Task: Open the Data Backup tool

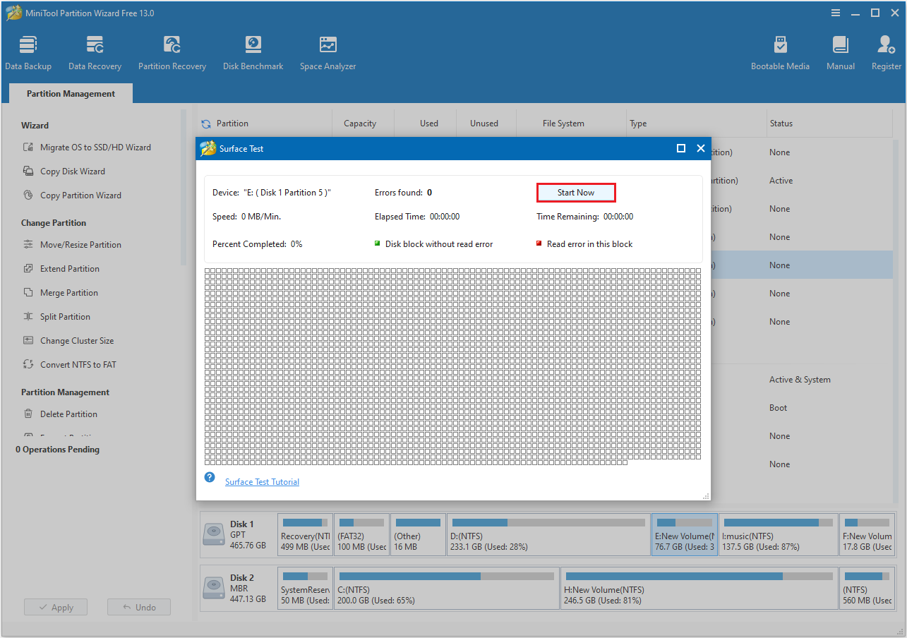Action: 28,51
